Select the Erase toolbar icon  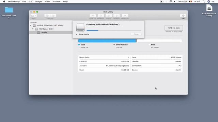coord(109,16)
